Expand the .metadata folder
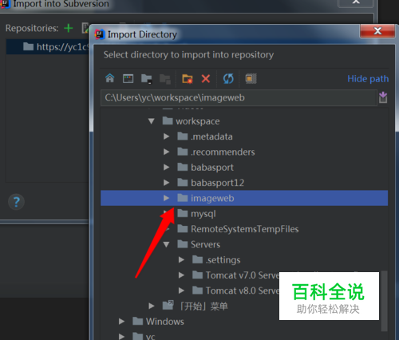399x340 pixels. click(166, 136)
